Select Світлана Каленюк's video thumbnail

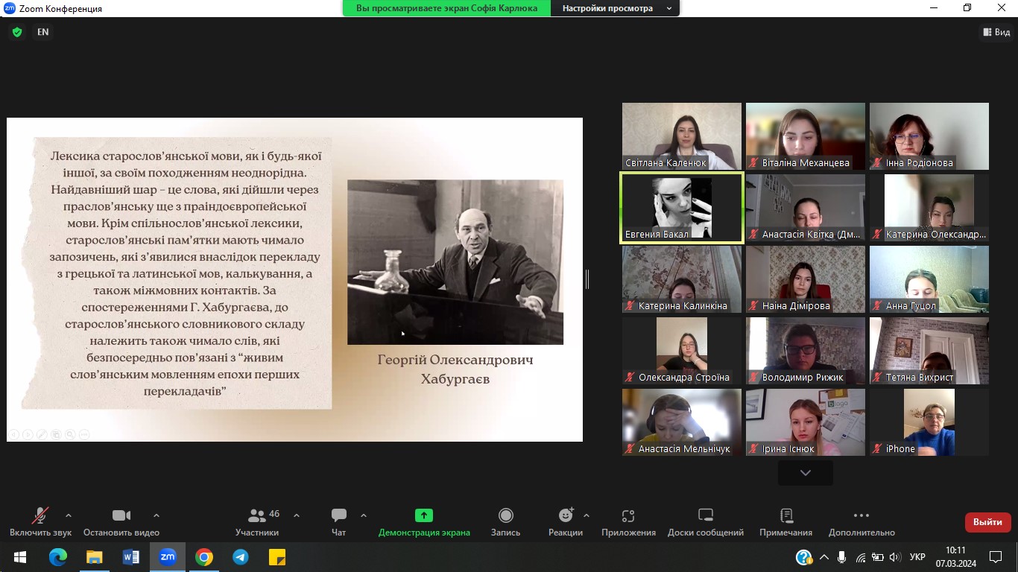(x=681, y=136)
